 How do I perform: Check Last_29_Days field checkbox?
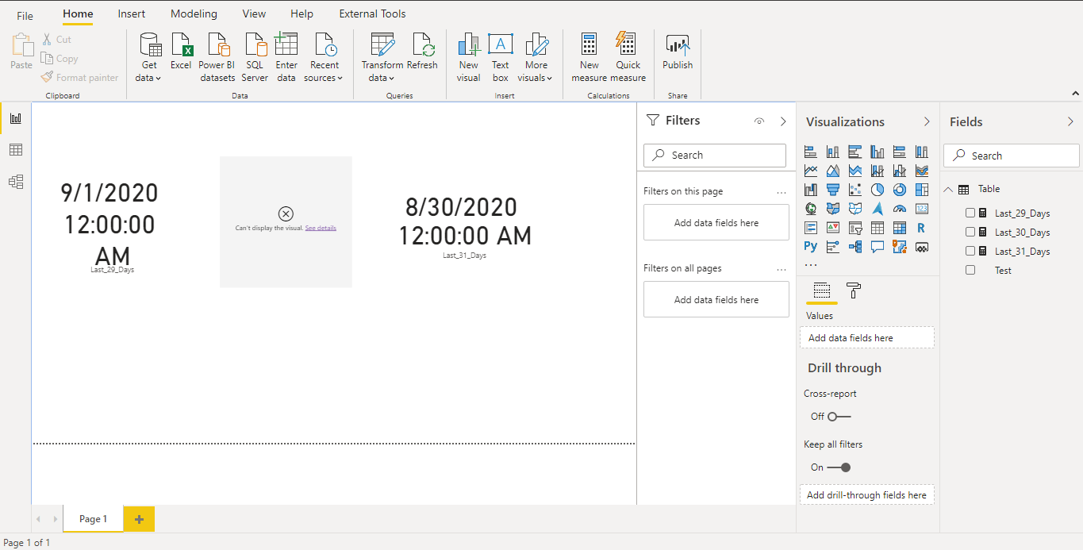coord(970,213)
